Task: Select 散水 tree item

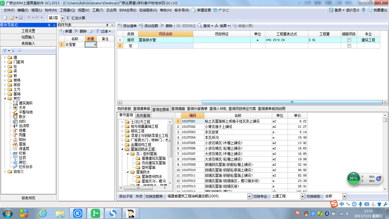Action: pos(22,117)
